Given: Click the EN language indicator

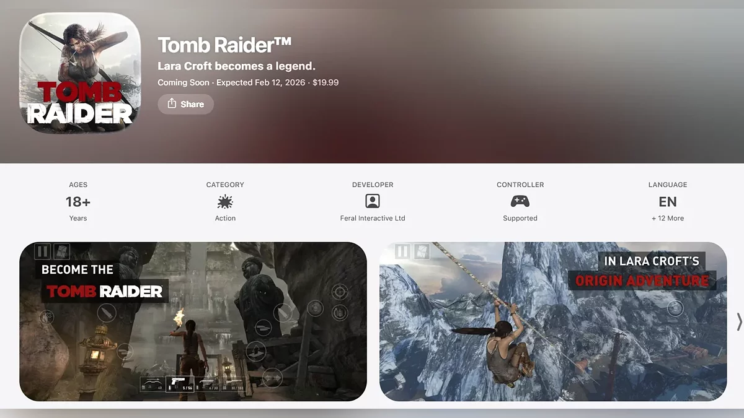Looking at the screenshot, I should tap(668, 202).
